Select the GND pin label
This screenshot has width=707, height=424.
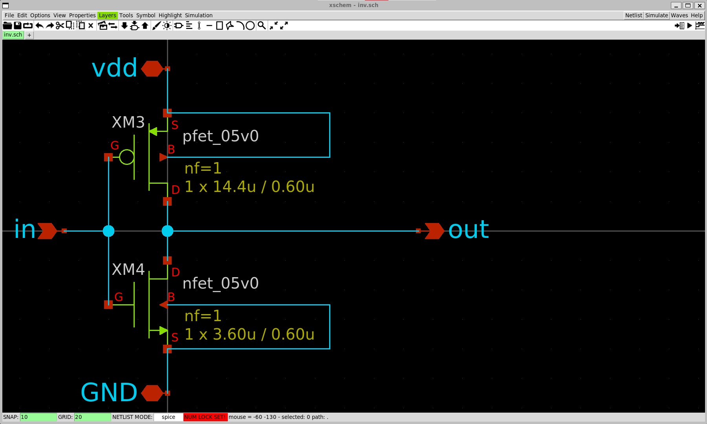109,392
